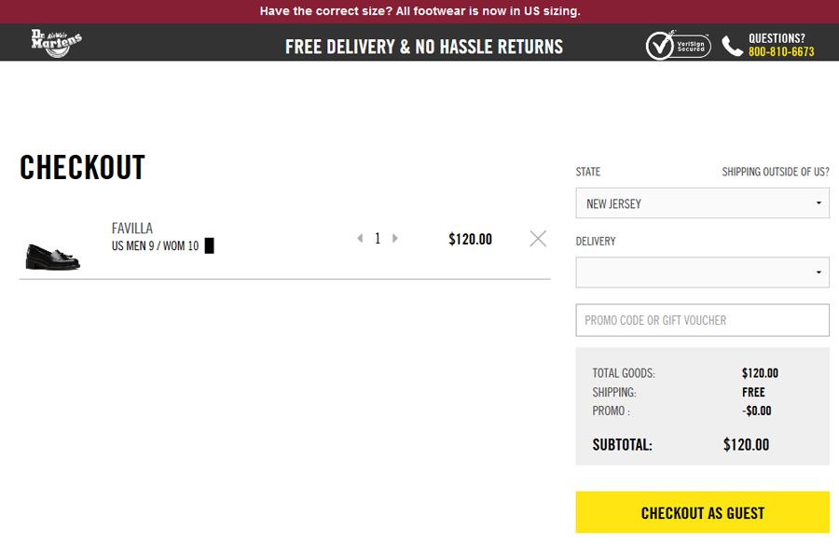
Task: Click the black color swatch
Action: point(209,245)
